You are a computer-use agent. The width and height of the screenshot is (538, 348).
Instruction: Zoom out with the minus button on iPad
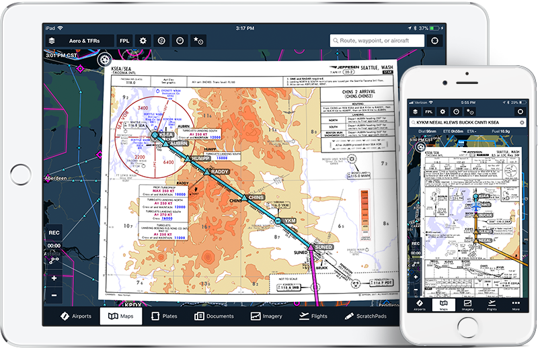(54, 294)
